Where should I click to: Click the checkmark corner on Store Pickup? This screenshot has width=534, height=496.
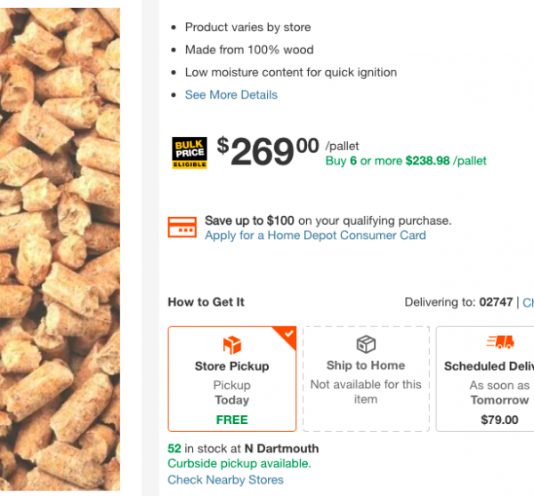click(x=287, y=334)
